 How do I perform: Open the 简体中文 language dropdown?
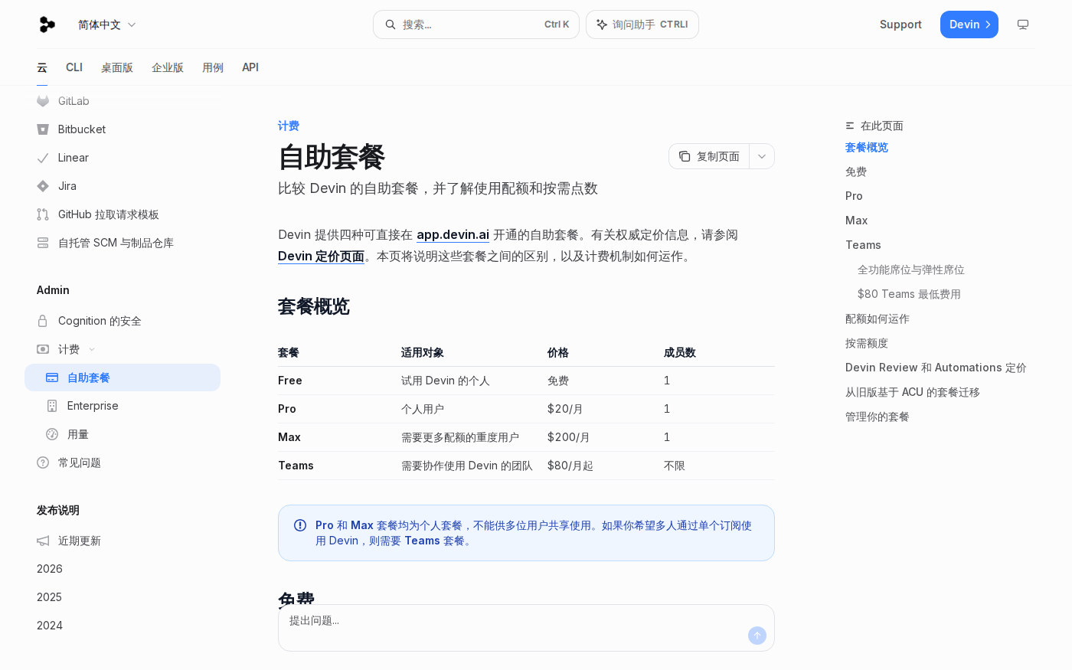point(107,25)
